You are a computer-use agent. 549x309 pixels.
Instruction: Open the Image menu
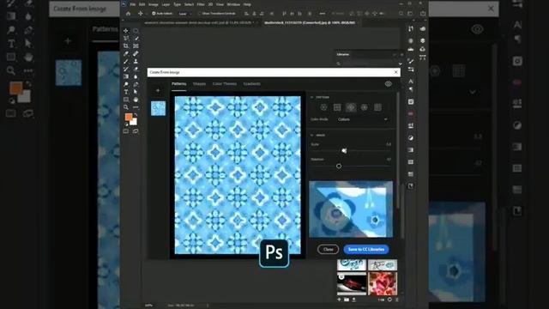tap(154, 4)
